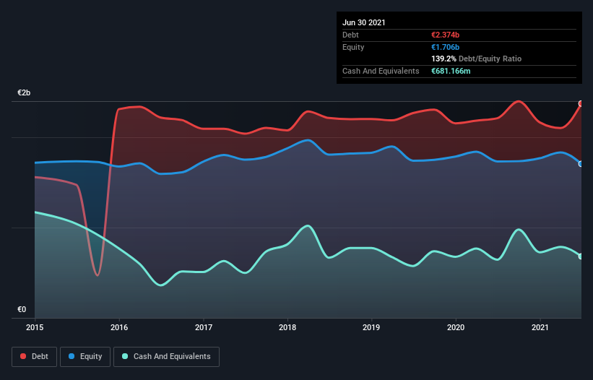
Task: Click the Equity label in tooltip
Action: 353,47
